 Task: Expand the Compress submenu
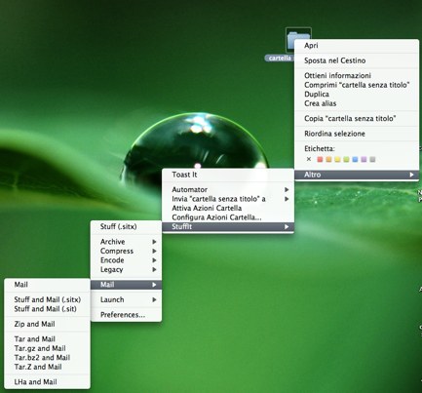click(x=126, y=251)
